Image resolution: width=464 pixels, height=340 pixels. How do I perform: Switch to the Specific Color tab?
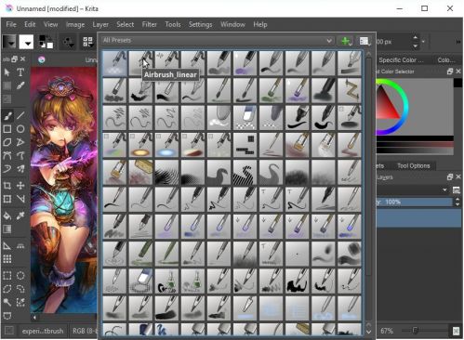(x=401, y=60)
